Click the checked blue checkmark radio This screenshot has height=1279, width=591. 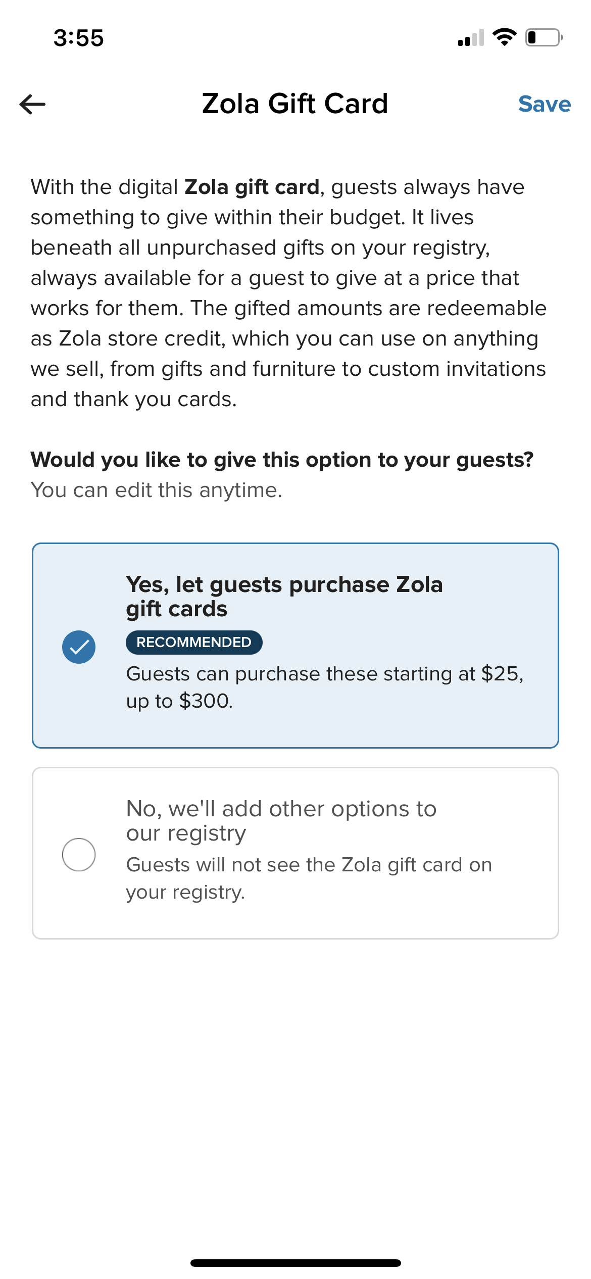pyautogui.click(x=79, y=647)
